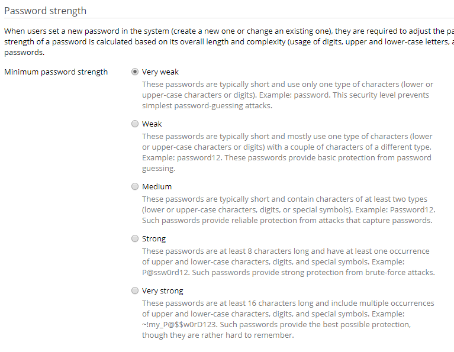Click the example password 'P@ssw0rd12.' text
This screenshot has width=454, height=352.
pos(166,273)
